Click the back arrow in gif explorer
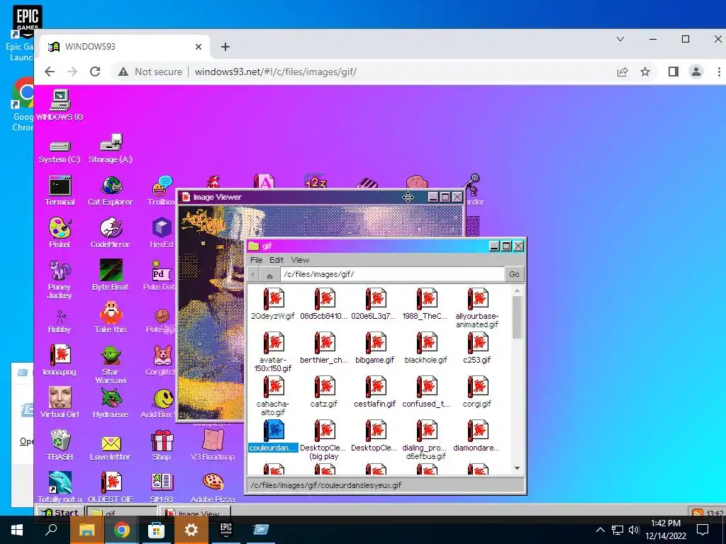This screenshot has height=544, width=726. 253,275
